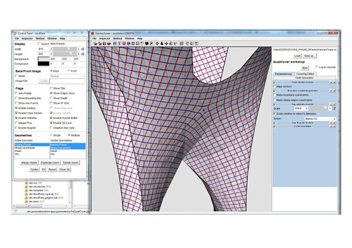Image resolution: width=352 pixels, height=248 pixels.
Task: Click the black downward arrow toolbar icon
Action: pos(162,43)
